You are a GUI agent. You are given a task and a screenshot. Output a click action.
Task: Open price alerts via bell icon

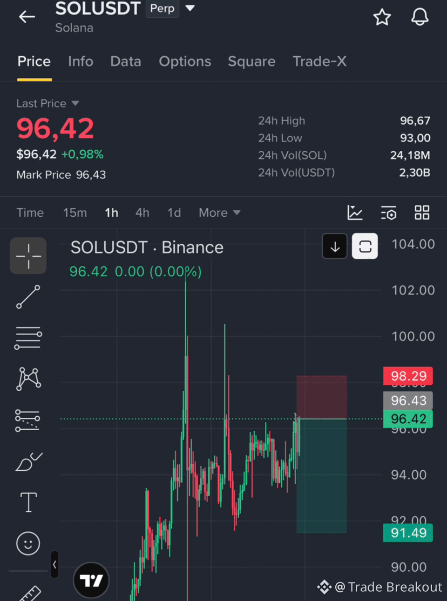click(420, 17)
